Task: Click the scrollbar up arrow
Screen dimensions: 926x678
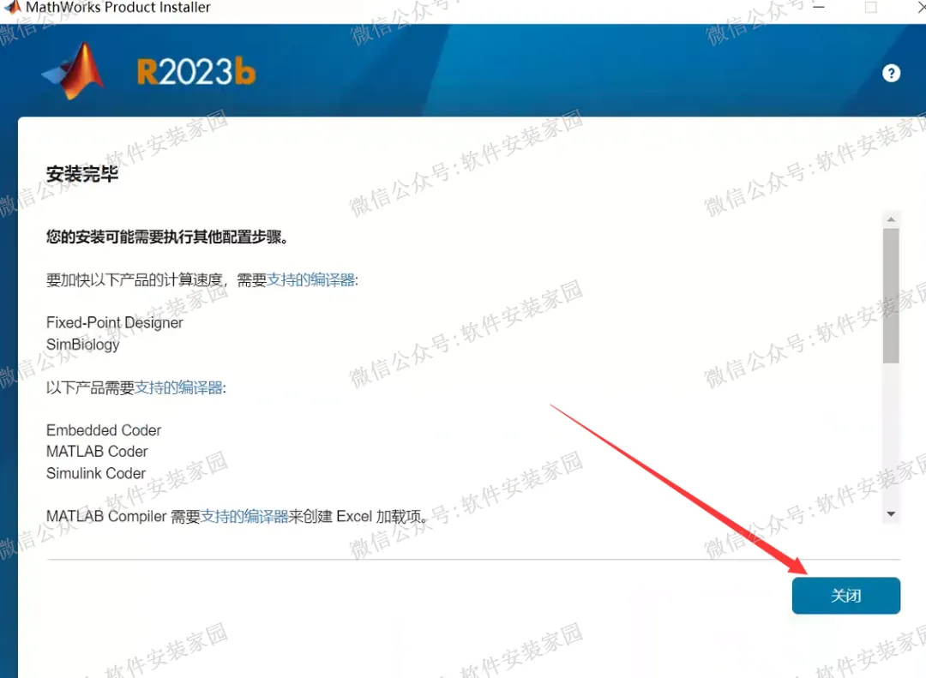Action: coord(891,219)
